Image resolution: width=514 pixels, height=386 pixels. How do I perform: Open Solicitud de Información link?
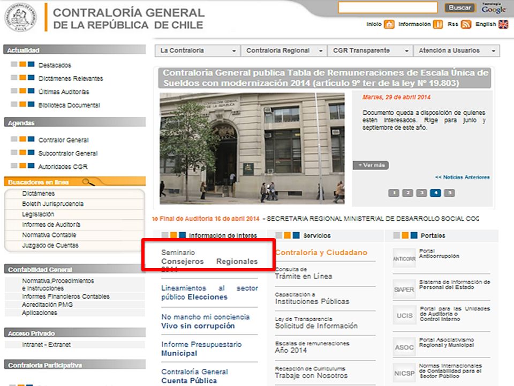click(x=316, y=323)
